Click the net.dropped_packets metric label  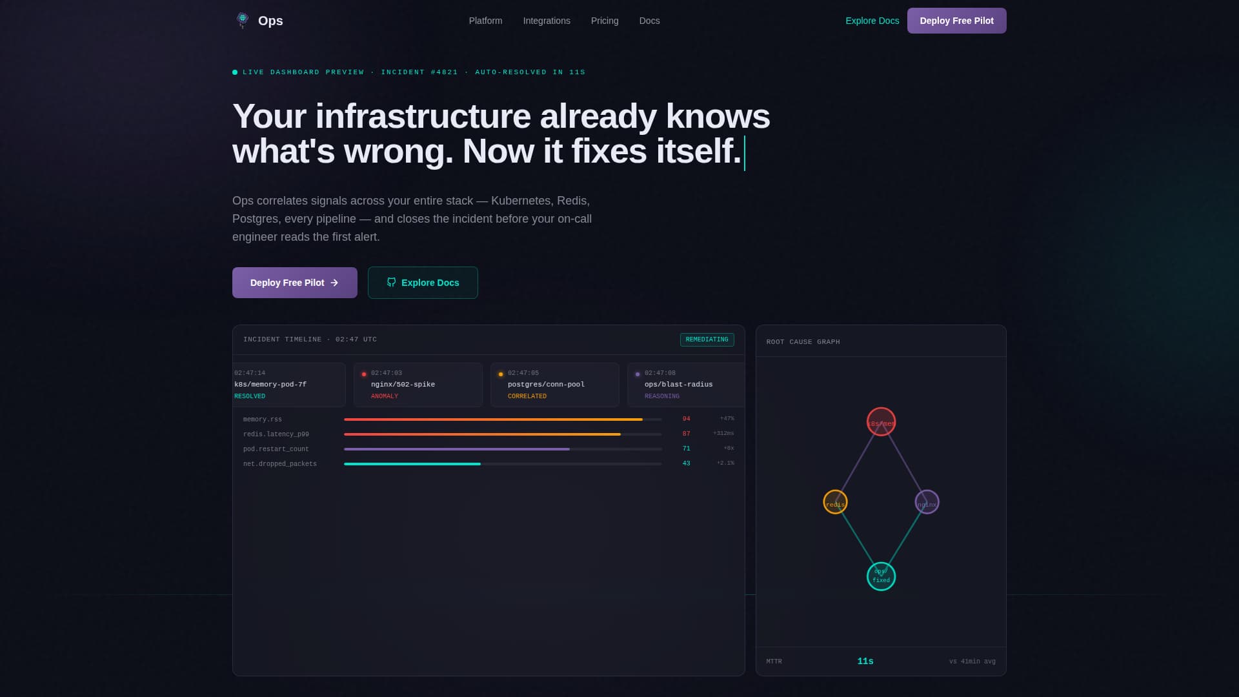(280, 464)
